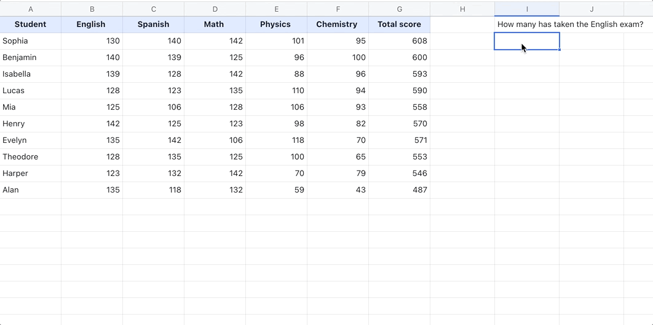Click Alan's Chemistry score of 43
The height and width of the screenshot is (325, 653).
tap(338, 190)
